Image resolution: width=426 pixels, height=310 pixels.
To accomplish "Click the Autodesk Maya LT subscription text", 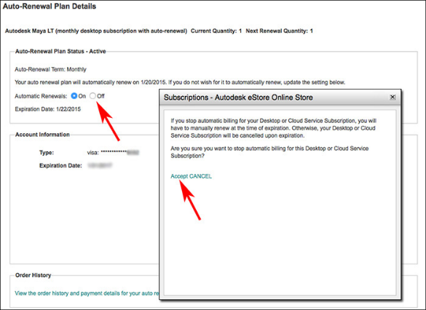I will click(x=96, y=31).
